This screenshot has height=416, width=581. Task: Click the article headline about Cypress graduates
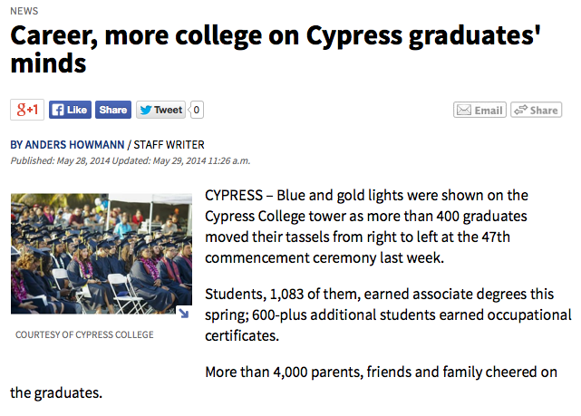click(276, 49)
